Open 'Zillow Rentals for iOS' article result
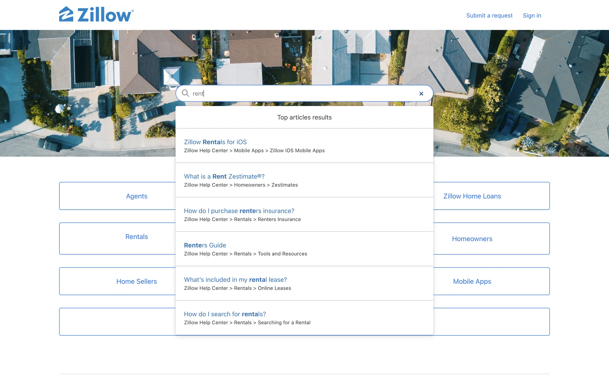 [x=215, y=142]
